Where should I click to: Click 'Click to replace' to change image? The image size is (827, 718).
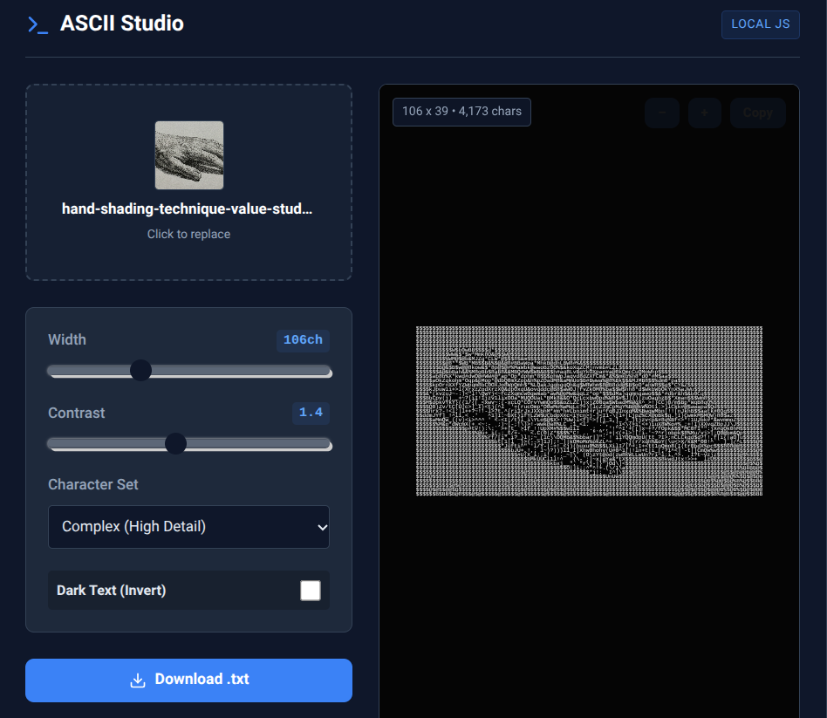(188, 234)
